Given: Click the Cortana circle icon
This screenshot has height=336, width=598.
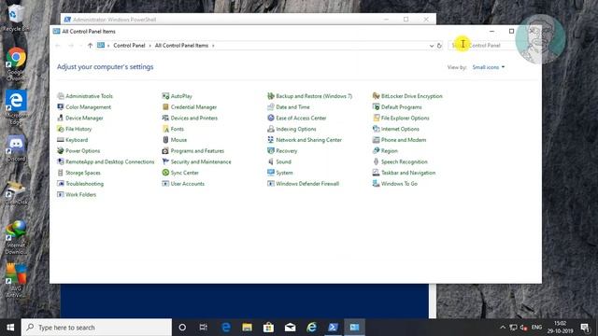Looking at the screenshot, I should pos(182,328).
